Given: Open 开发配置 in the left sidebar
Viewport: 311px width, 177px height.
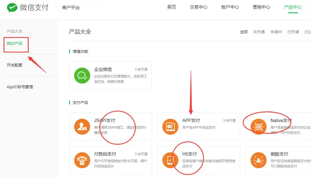Looking at the screenshot, I should click(x=15, y=65).
